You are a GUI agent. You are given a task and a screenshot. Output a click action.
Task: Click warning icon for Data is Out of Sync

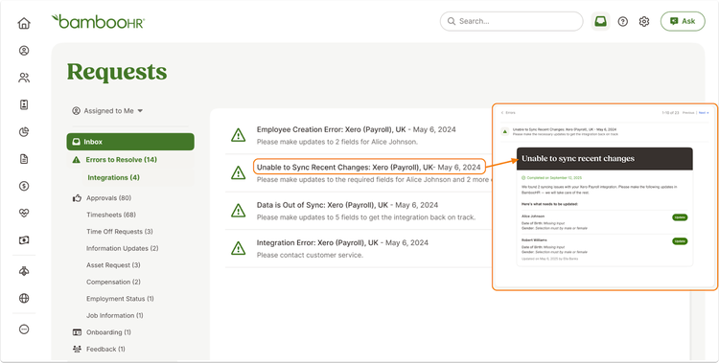[x=238, y=211]
